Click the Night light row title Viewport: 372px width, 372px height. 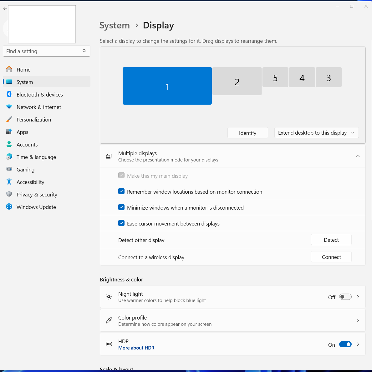tap(130, 294)
